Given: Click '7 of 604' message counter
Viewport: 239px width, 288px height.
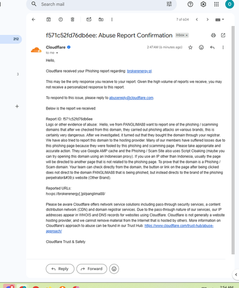Looking at the screenshot, I should point(183,20).
